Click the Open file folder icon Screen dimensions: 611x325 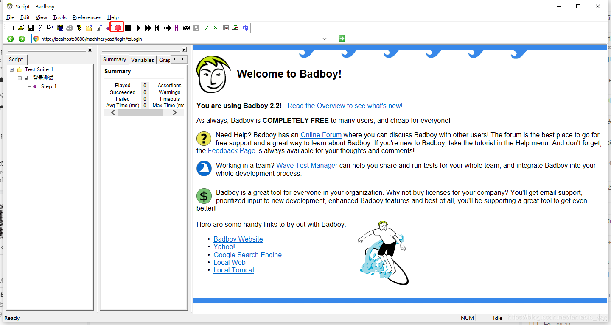[21, 28]
